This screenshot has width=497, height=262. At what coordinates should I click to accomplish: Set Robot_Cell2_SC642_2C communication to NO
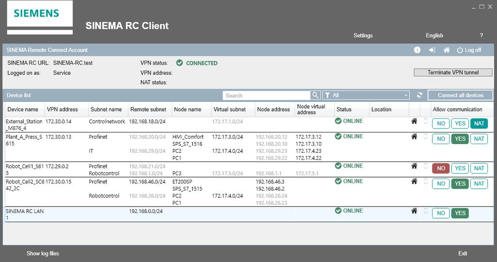[441, 184]
